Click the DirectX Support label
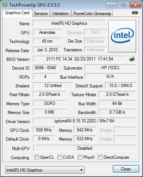This screenshot has height=177, width=143. (89, 86)
